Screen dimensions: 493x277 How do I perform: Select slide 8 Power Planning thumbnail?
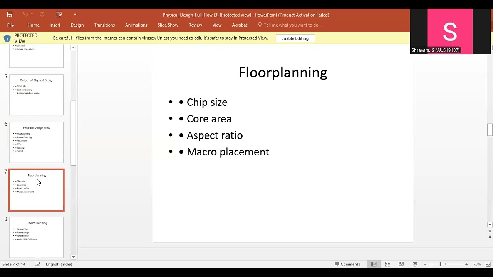[x=36, y=237]
